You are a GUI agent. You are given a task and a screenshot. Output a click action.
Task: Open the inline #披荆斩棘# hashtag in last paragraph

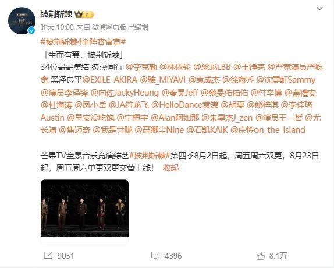click(150, 156)
